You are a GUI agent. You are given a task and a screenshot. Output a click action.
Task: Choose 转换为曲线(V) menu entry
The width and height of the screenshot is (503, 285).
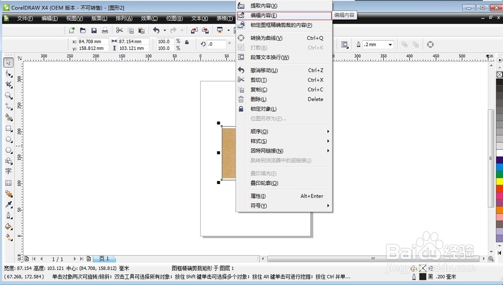point(284,38)
